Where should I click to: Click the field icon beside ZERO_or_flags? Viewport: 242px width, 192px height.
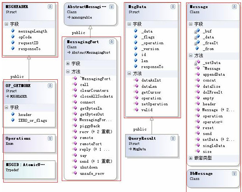coord(13,120)
